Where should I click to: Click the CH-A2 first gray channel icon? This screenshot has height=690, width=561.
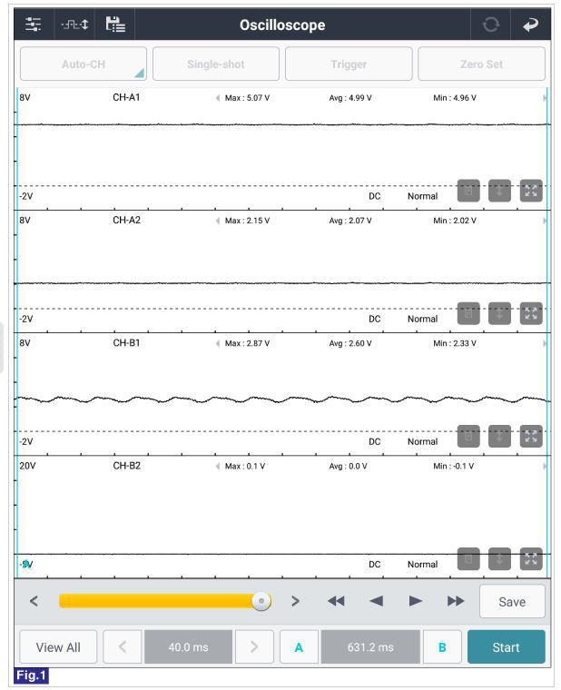(x=468, y=313)
